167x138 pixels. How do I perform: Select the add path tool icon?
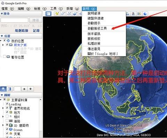(x=69, y=14)
